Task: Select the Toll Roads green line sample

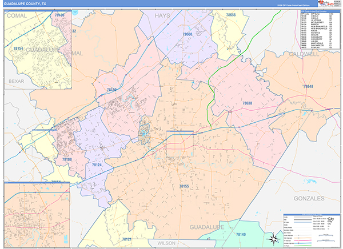Action: (x=303, y=246)
